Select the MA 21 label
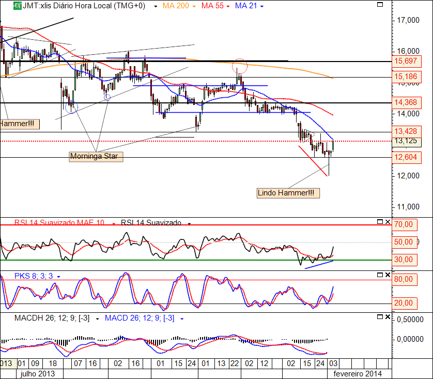Image resolution: width=433 pixels, height=379 pixels. [x=246, y=6]
